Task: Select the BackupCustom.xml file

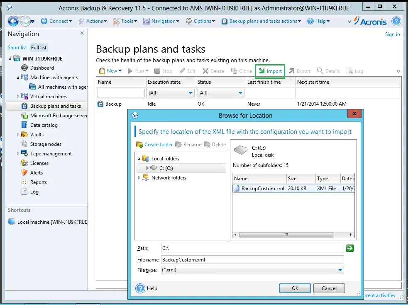Action: (293, 189)
